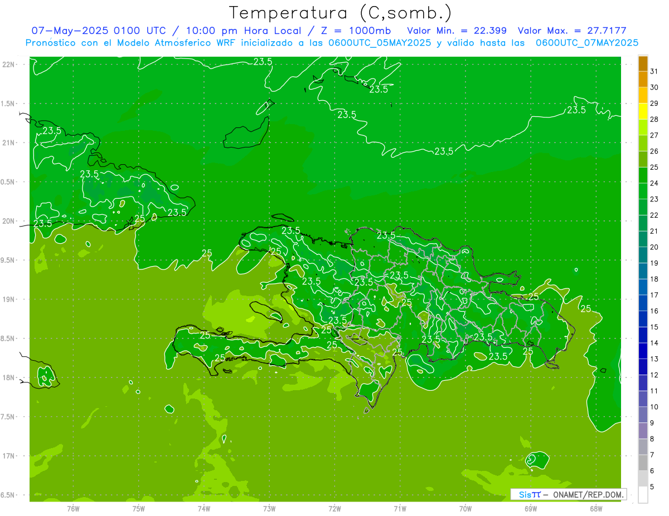Click the "20N" latitude axis label
Screen dimensions: 669x516
(9, 221)
